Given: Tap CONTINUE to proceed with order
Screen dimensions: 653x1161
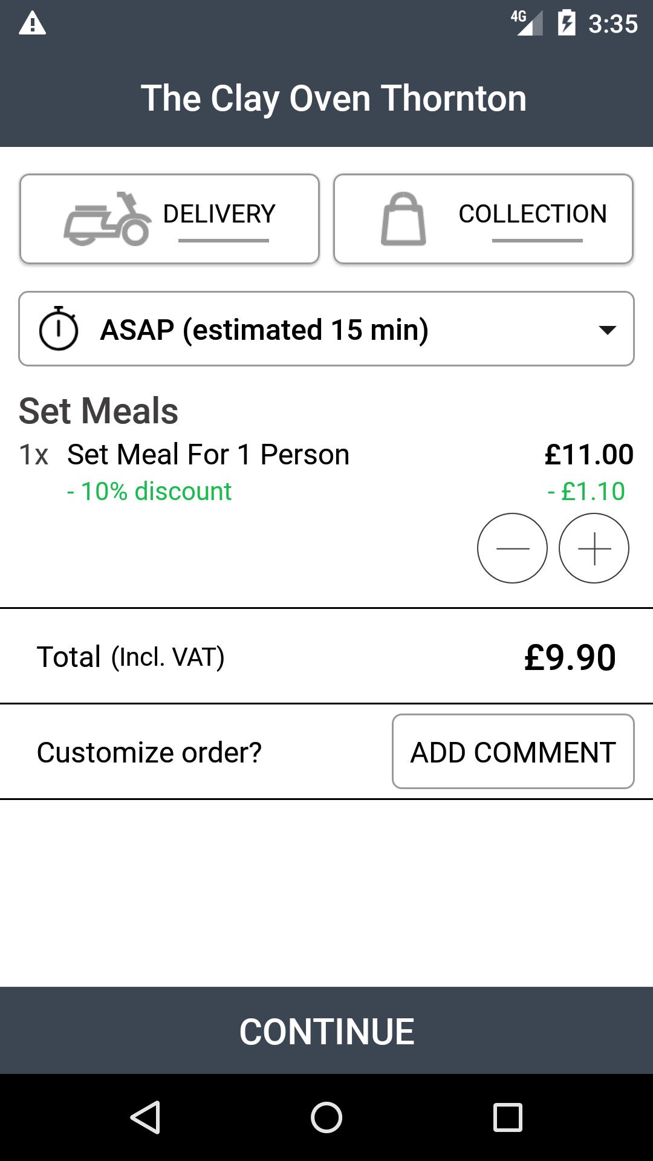Looking at the screenshot, I should pos(326,1030).
